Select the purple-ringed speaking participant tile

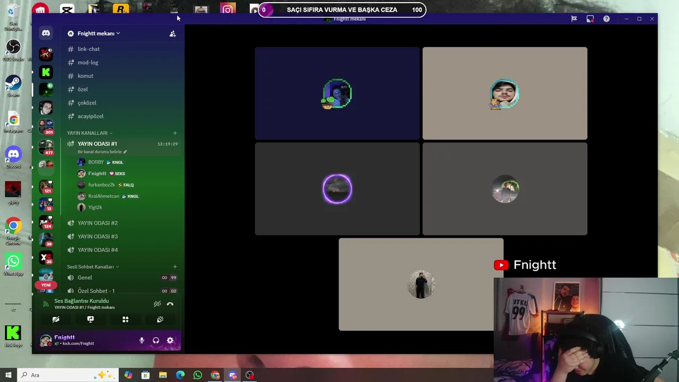pos(337,189)
